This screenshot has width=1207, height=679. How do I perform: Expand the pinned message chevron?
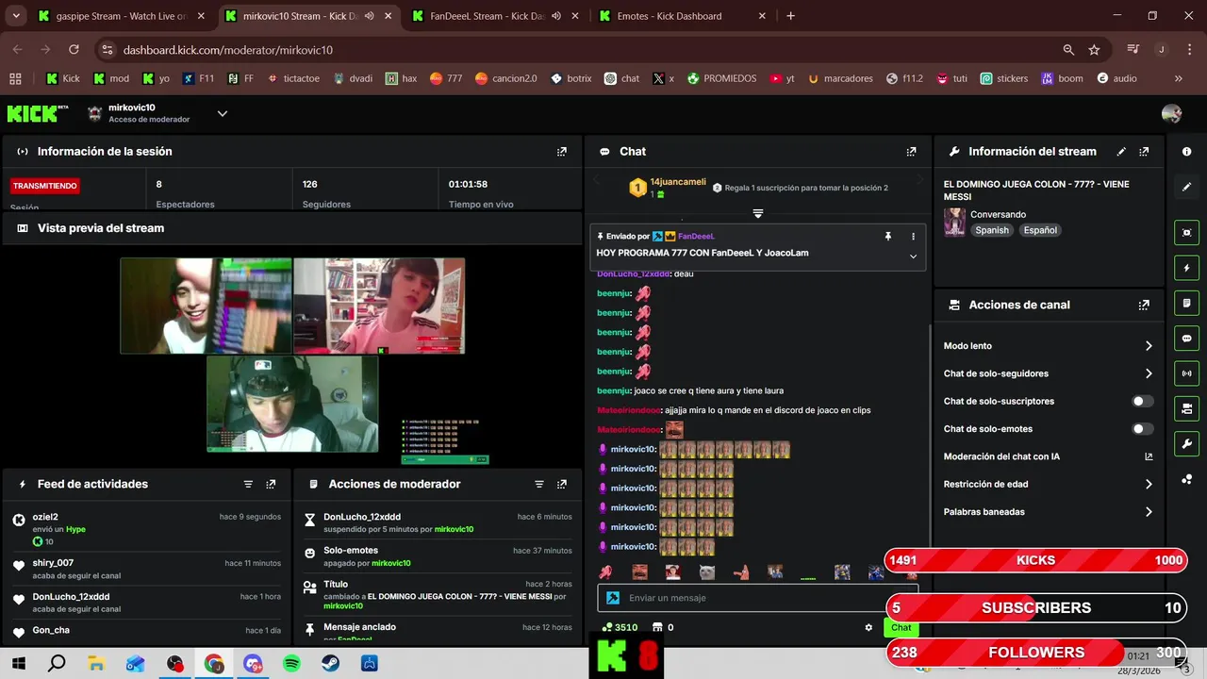pyautogui.click(x=913, y=257)
